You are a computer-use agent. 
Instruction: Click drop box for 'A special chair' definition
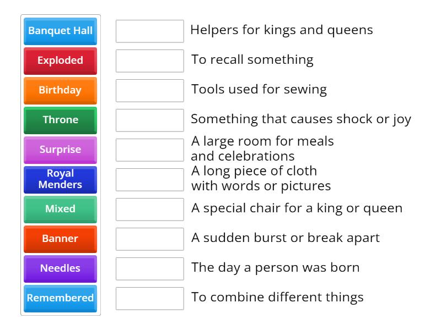(x=149, y=209)
